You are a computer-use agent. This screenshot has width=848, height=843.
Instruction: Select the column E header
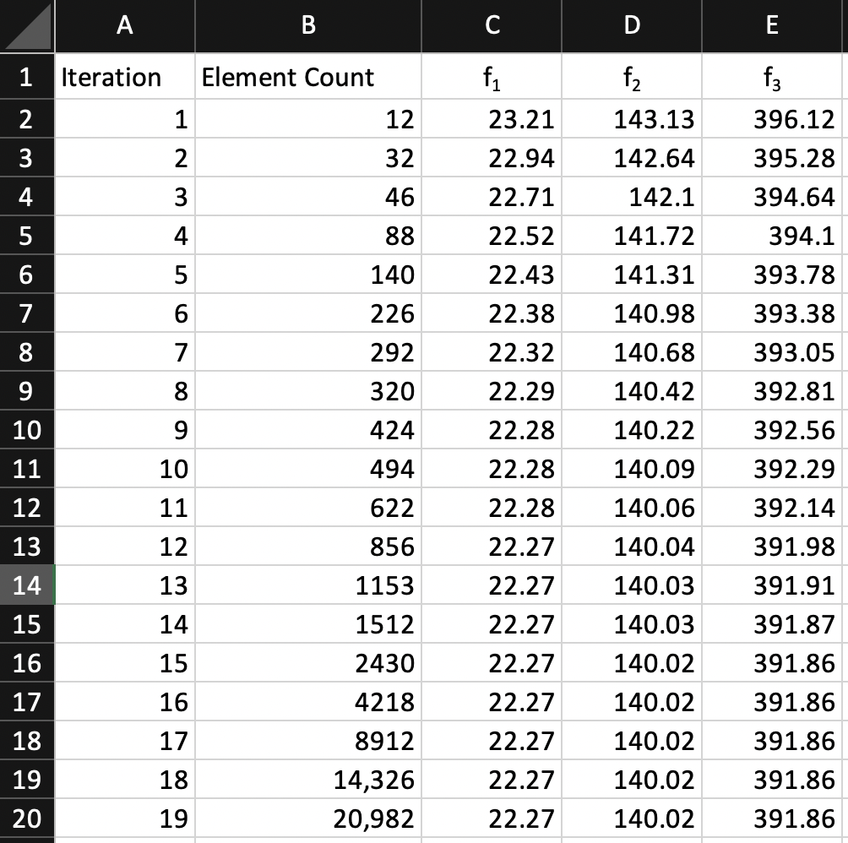[771, 26]
